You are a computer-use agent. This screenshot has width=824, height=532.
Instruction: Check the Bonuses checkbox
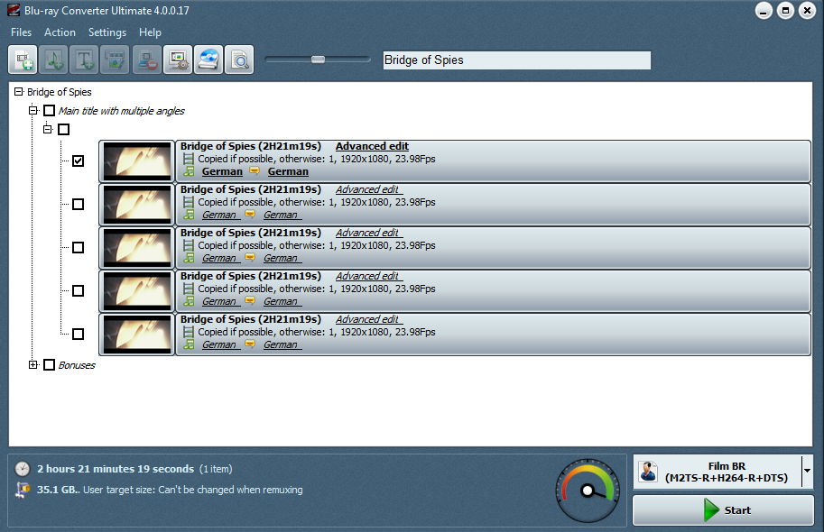(49, 365)
